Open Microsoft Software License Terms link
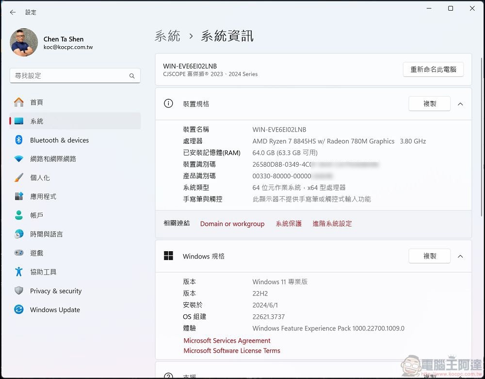 tap(232, 350)
